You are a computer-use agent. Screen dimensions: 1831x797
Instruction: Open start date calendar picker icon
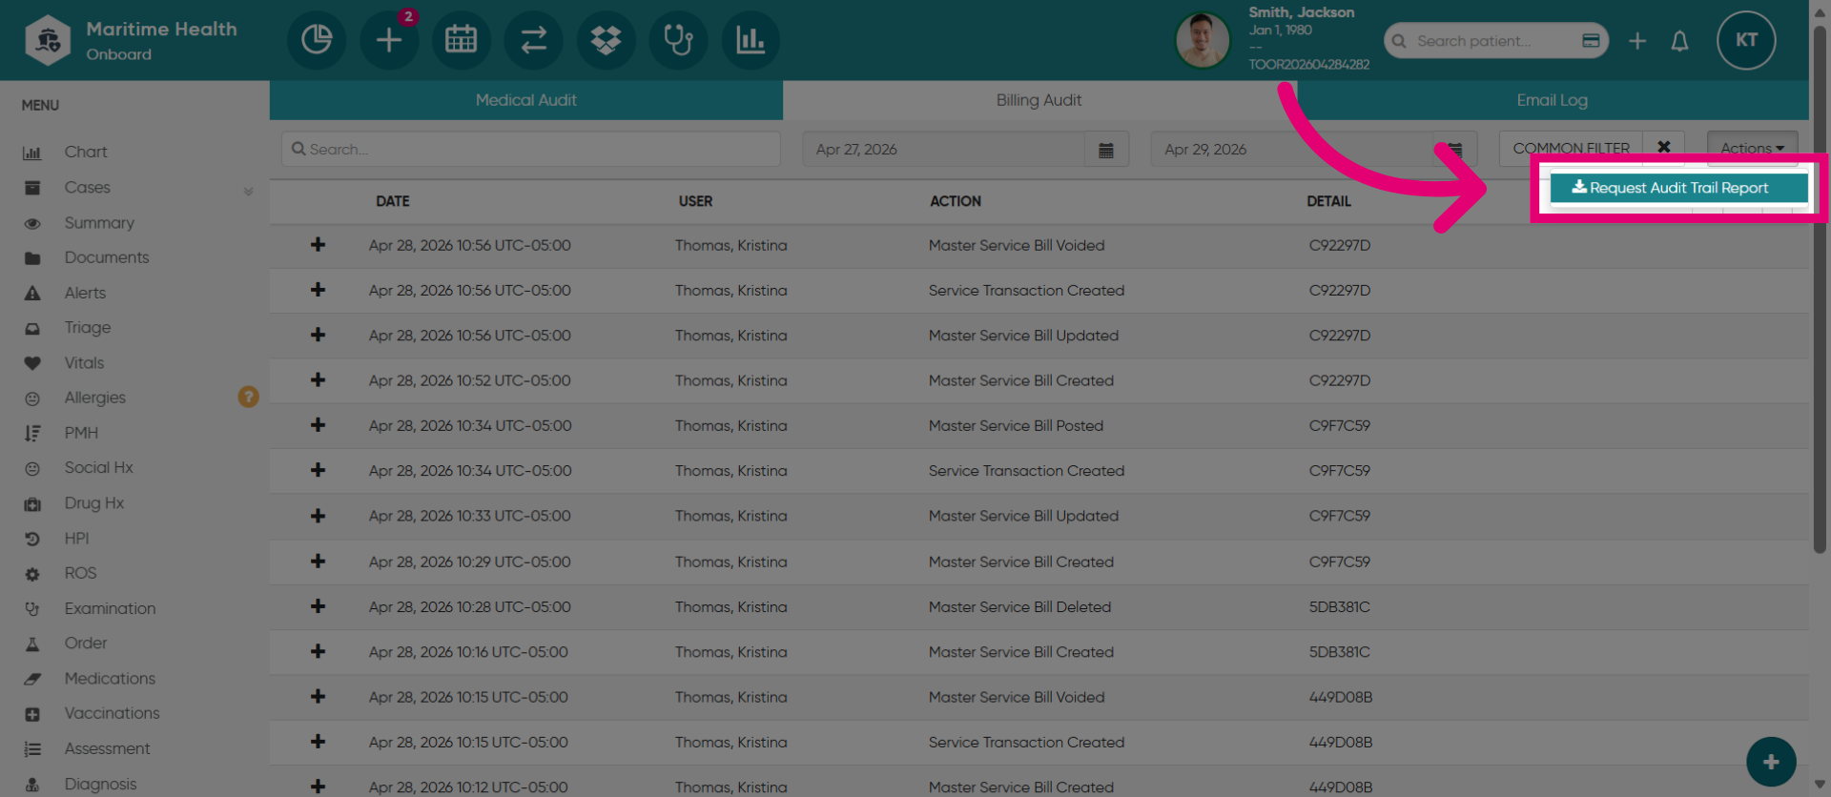pyautogui.click(x=1106, y=150)
